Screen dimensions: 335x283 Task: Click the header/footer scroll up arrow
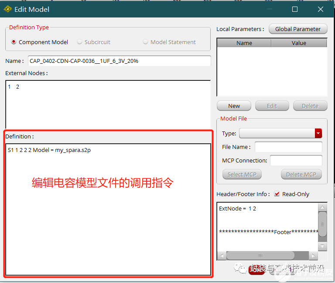click(x=322, y=207)
